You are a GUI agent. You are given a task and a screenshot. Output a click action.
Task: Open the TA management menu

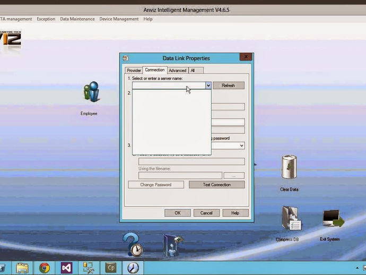point(16,19)
